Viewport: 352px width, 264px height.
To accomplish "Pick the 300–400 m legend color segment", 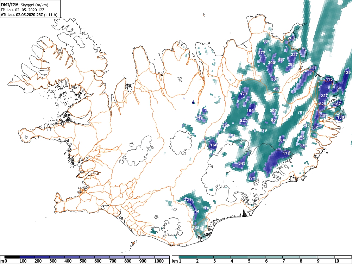I will pos(57,257).
